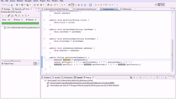Viewport: 176px width, 99px height.
Task: Switch to the Package Explorer tab
Action: click(x=6, y=9)
